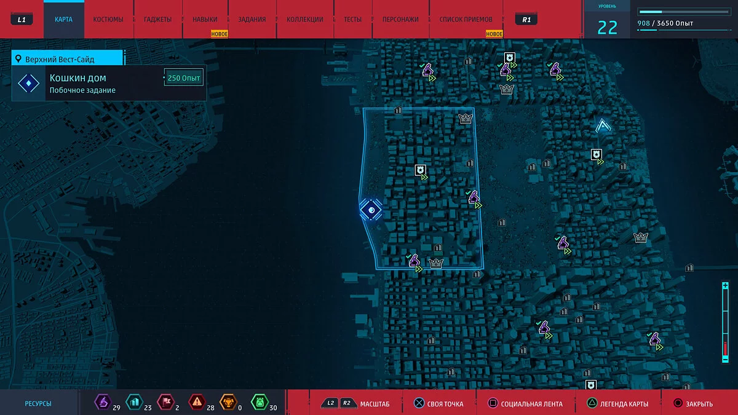This screenshot has height=415, width=738.
Task: Select shield icon just below the player arrow
Action: pos(595,154)
